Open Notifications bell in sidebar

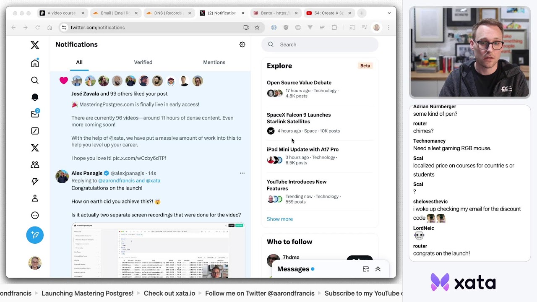(x=35, y=97)
